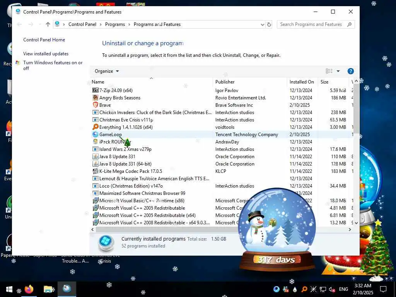Select the Java 8 Update 331 entry

(222, 157)
